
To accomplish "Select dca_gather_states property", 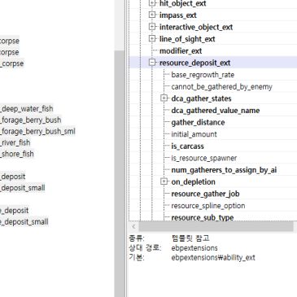I will click(201, 98).
